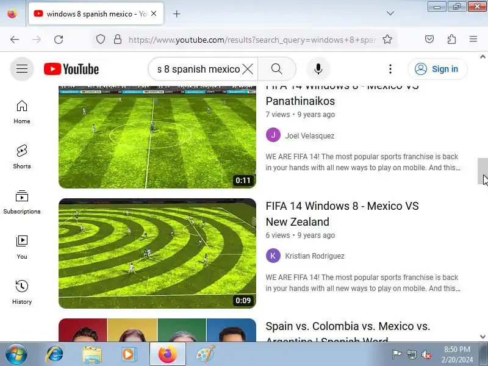Open the Panathinaikos video title link
Viewport: 488px width, 366px height.
tap(342, 96)
